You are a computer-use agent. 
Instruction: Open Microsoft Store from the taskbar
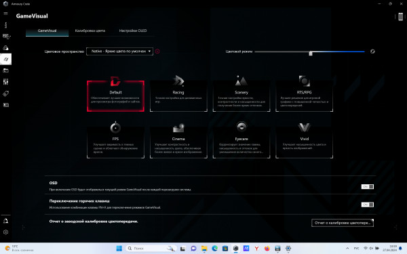pyautogui.click(x=225, y=249)
